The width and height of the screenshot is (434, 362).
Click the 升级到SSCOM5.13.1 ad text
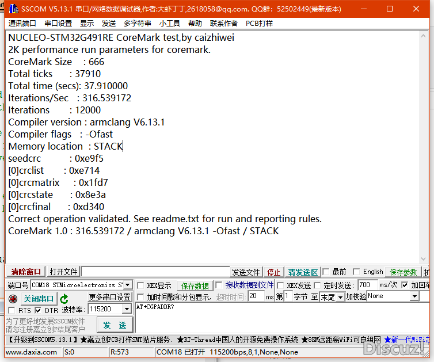pos(43,340)
